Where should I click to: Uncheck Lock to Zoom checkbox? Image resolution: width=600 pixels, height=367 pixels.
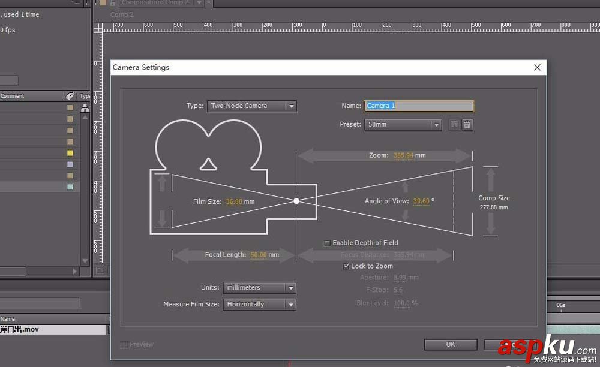[346, 266]
